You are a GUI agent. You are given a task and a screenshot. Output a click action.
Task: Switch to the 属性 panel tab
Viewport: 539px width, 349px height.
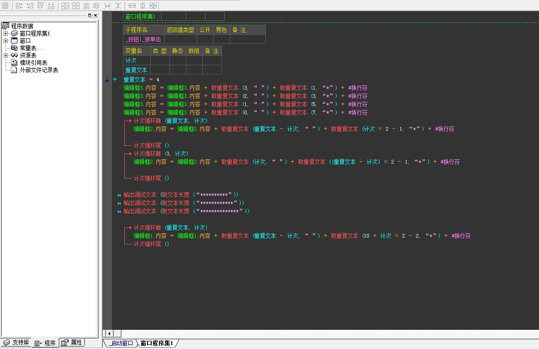(72, 343)
